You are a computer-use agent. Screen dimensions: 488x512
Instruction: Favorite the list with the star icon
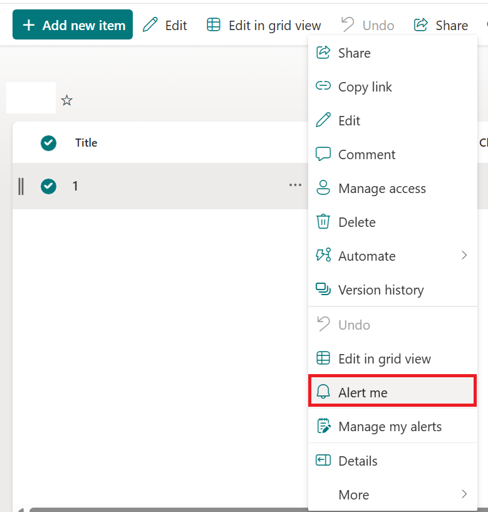67,100
